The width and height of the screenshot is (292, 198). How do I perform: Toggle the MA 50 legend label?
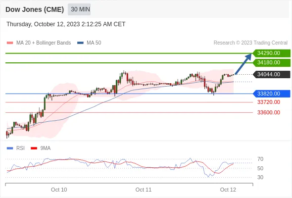point(94,43)
